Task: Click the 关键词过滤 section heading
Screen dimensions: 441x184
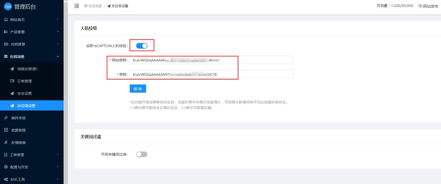Action: (91, 136)
